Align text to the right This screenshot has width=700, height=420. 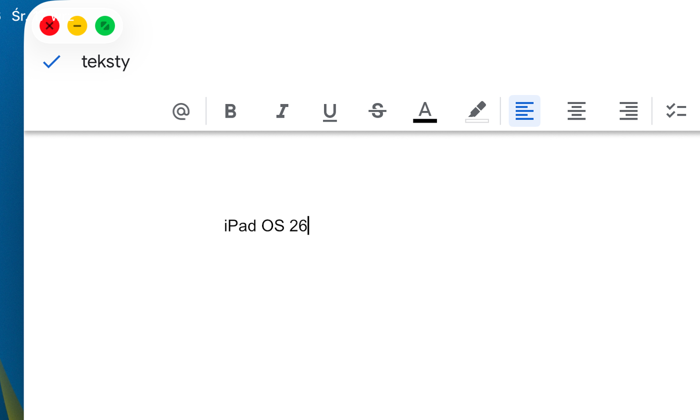pyautogui.click(x=628, y=111)
